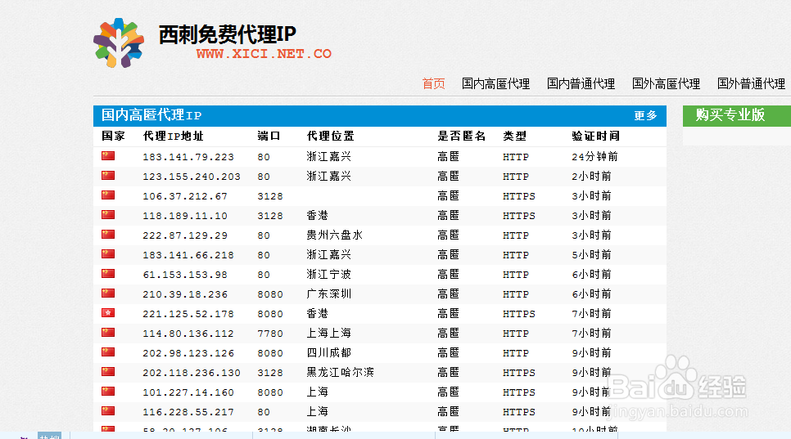This screenshot has height=439, width=791.
Task: Open the 首页 home tab
Action: (x=433, y=83)
